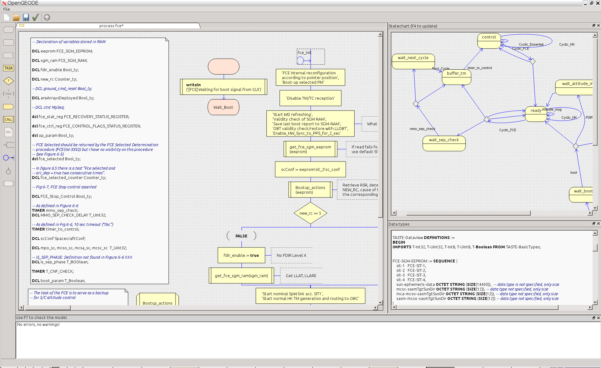Select the process fce* tab
This screenshot has height=368, width=601.
pos(111,26)
